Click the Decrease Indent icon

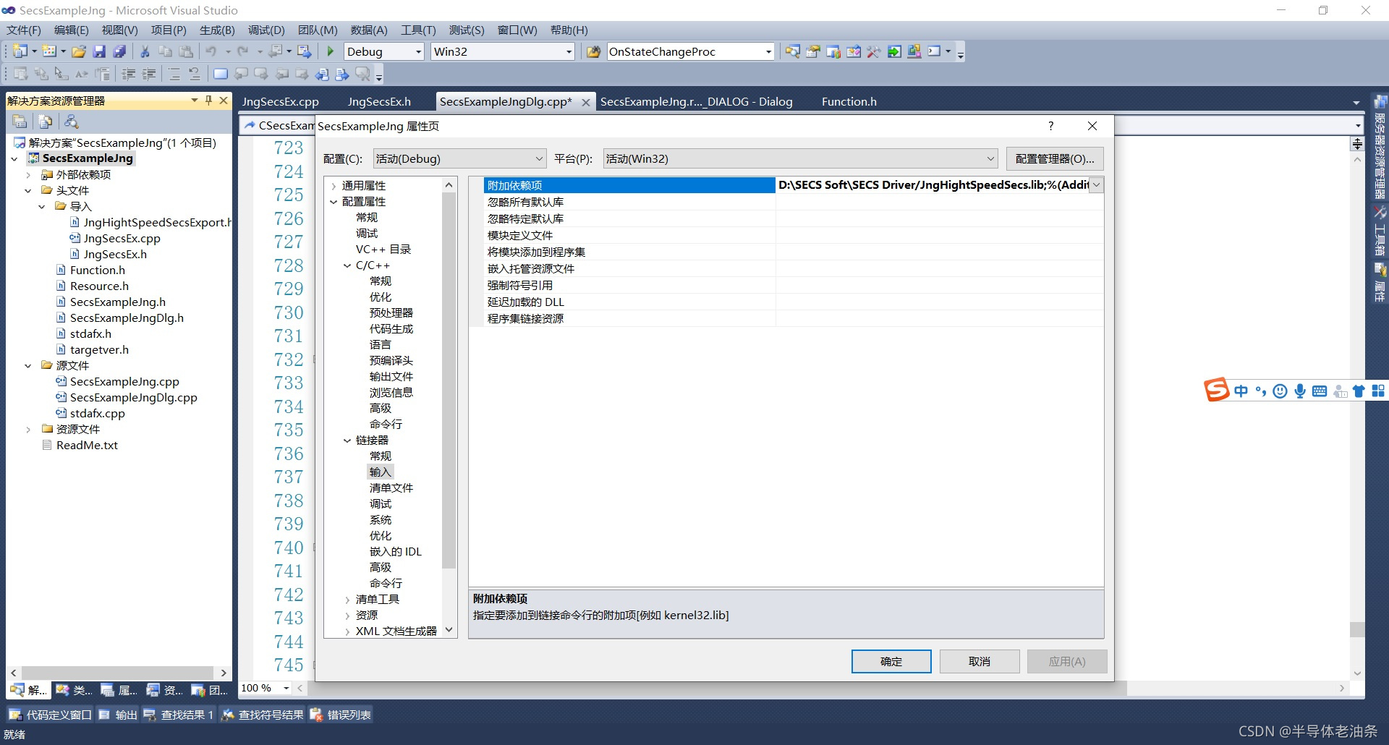tap(129, 74)
